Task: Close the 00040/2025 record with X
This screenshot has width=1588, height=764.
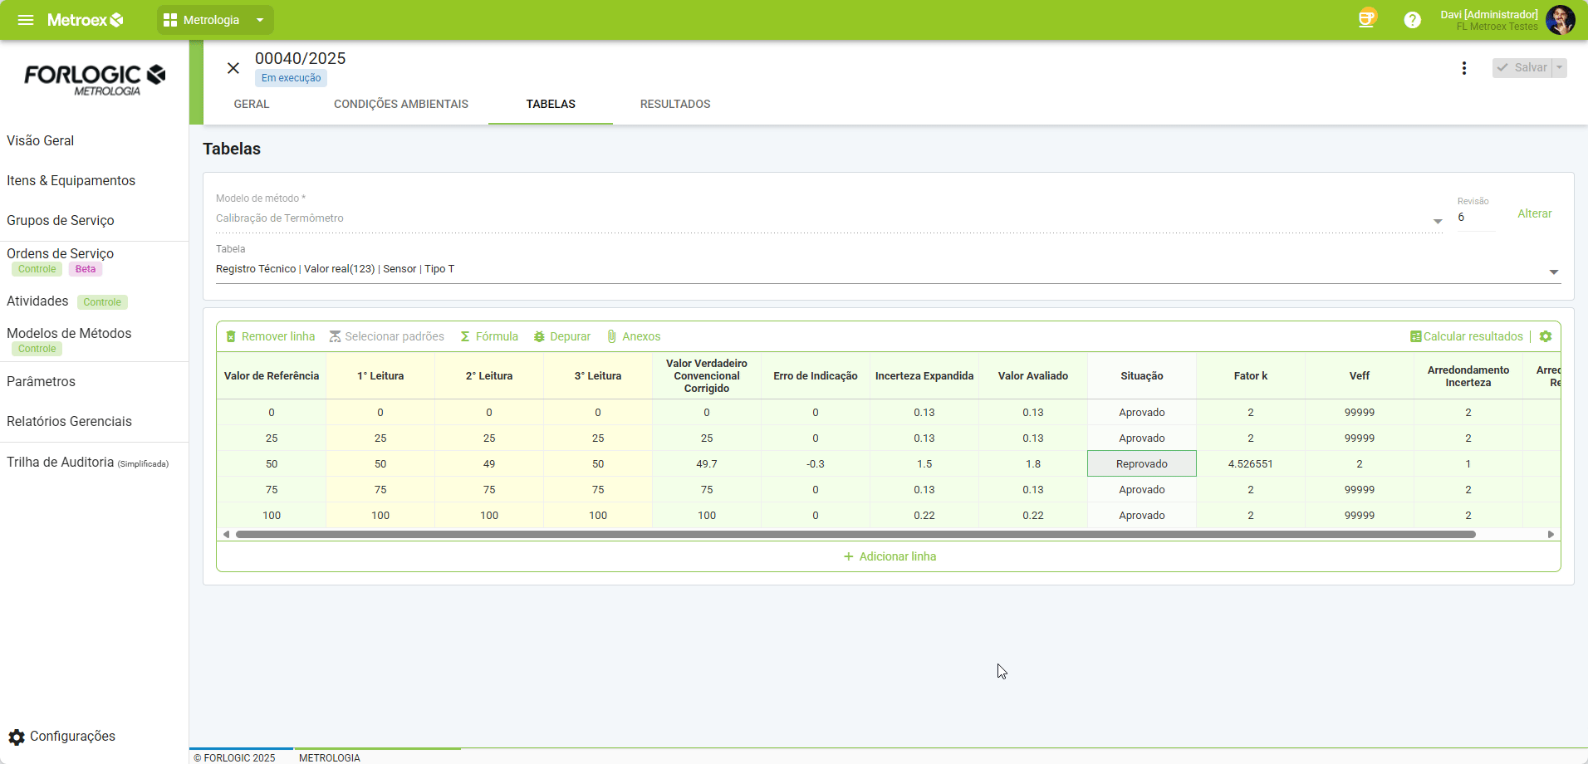Action: point(233,68)
